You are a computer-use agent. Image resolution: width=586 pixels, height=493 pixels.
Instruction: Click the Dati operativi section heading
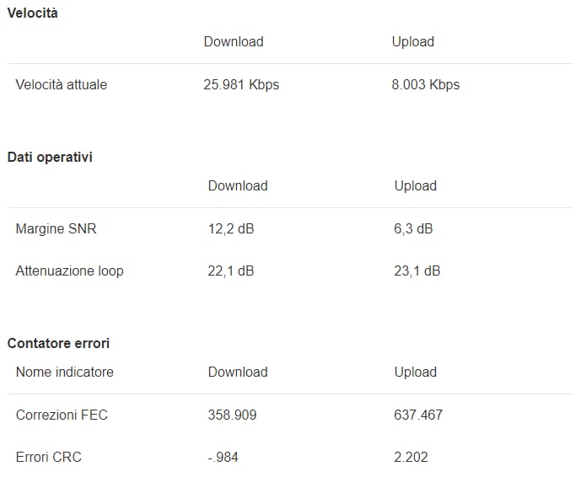tap(50, 157)
